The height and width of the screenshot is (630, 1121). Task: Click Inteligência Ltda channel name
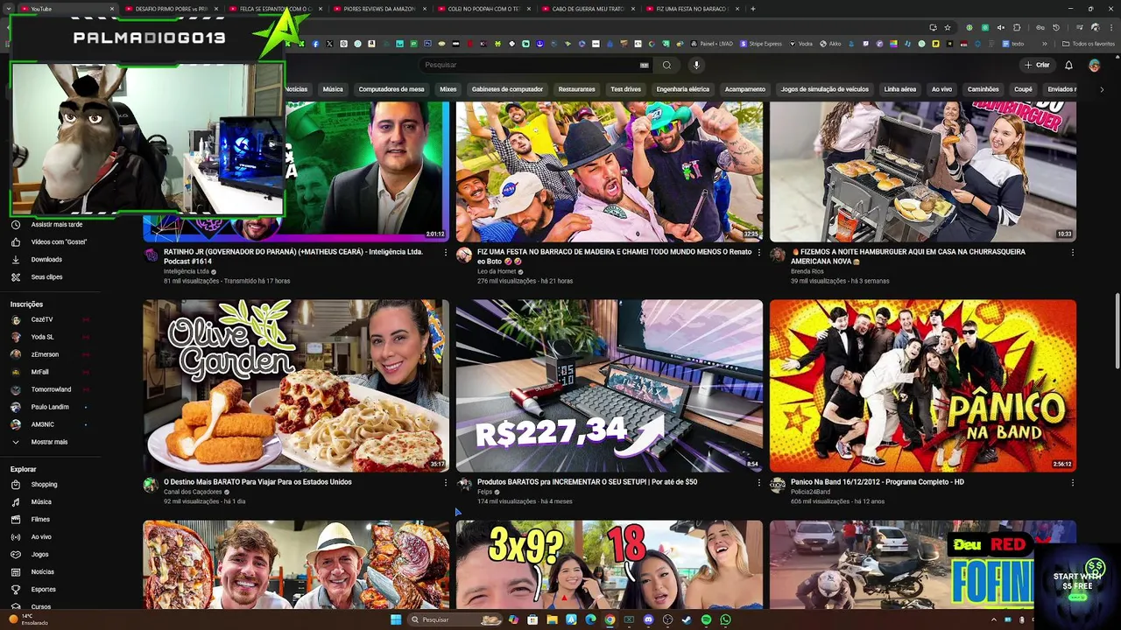click(x=187, y=271)
